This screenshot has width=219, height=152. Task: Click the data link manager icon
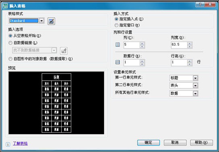tap(64, 51)
